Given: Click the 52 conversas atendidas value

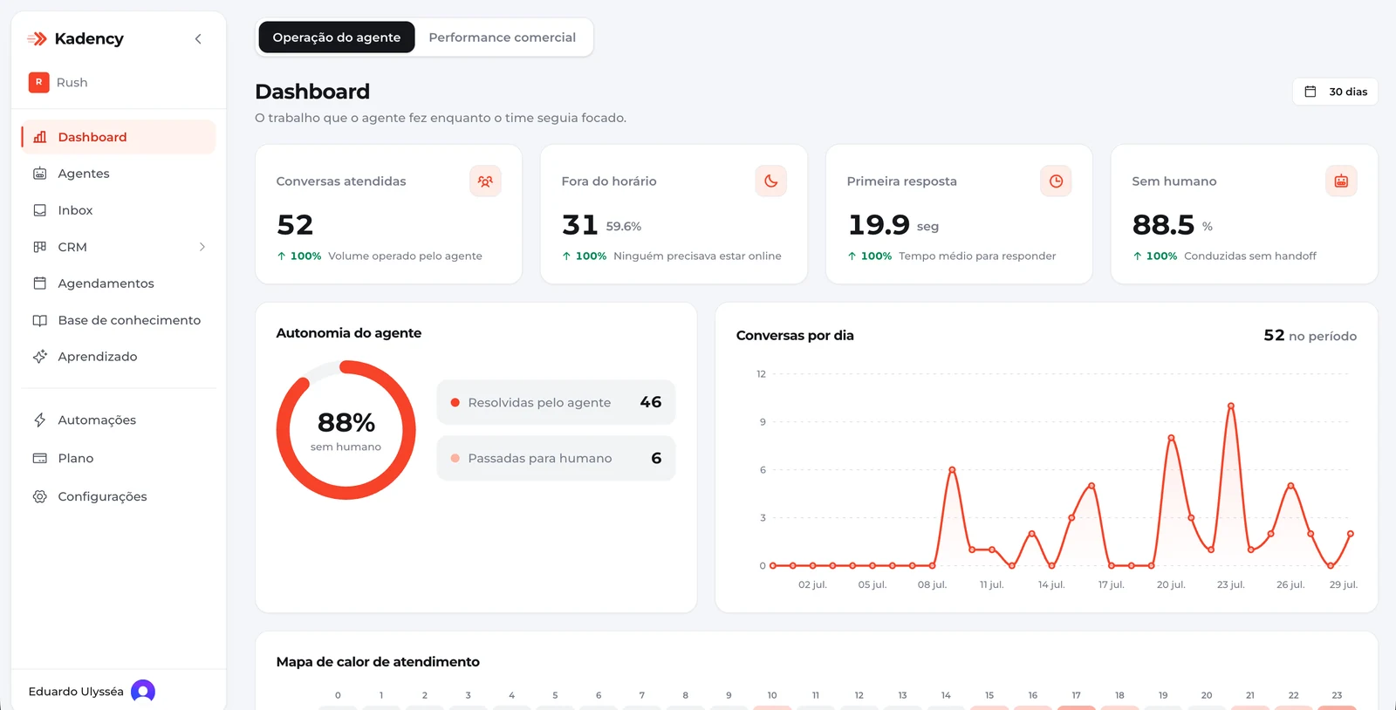Looking at the screenshot, I should [x=295, y=225].
